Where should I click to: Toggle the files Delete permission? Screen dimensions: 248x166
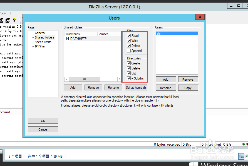[129, 46]
